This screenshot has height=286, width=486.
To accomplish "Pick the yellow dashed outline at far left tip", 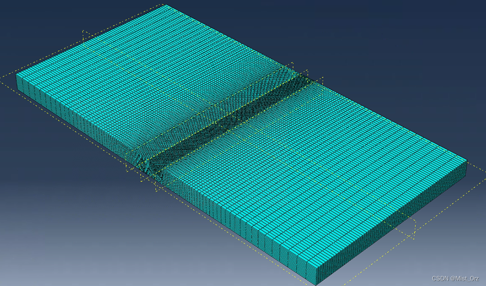I will [x=3, y=78].
